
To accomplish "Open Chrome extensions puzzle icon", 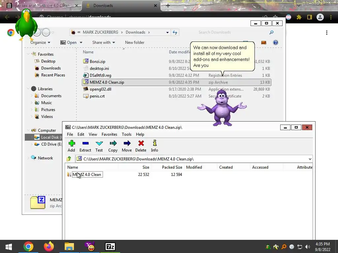I will coord(299,17).
